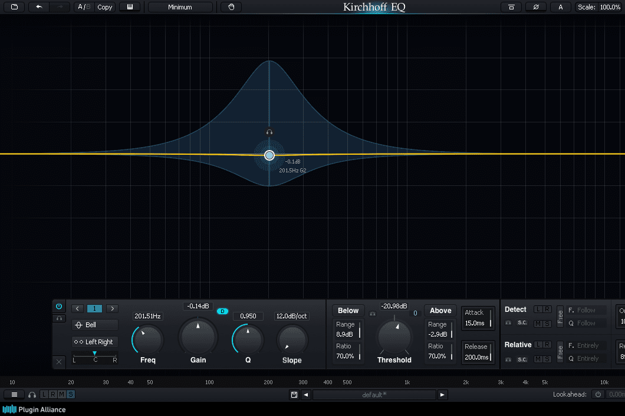The image size is (625, 416).
Task: Copy current A/B state
Action: (x=104, y=7)
